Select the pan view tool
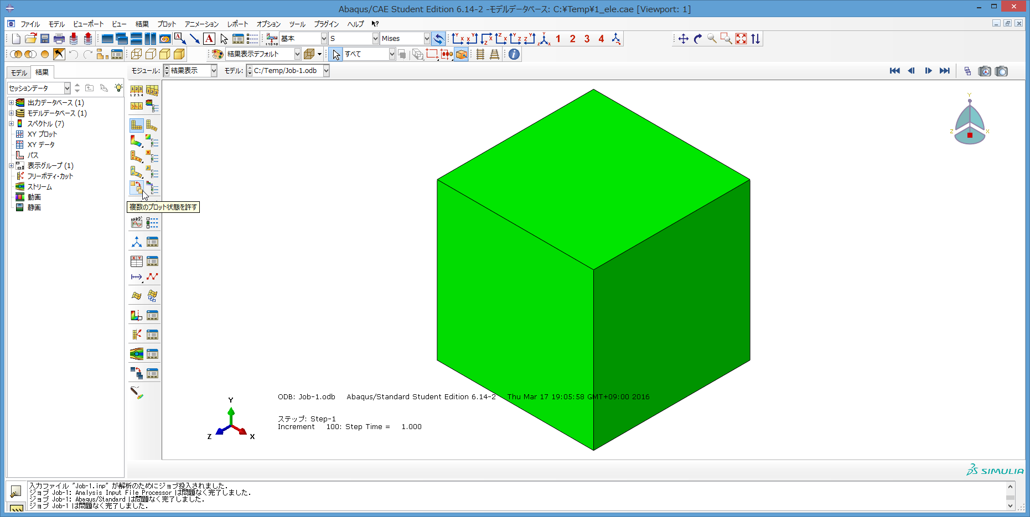This screenshot has width=1030, height=517. click(684, 39)
